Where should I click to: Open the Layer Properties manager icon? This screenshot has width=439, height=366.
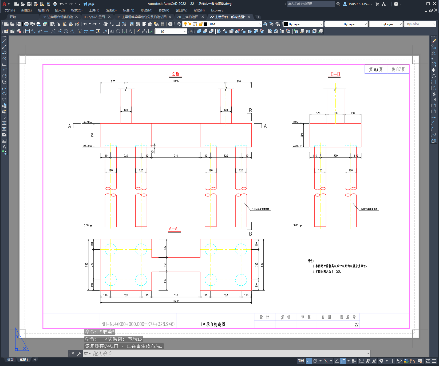tap(179, 24)
